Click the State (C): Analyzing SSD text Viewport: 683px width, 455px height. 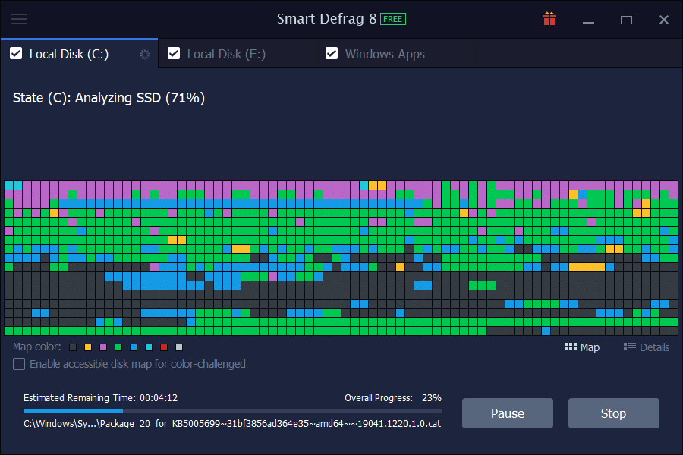click(109, 98)
